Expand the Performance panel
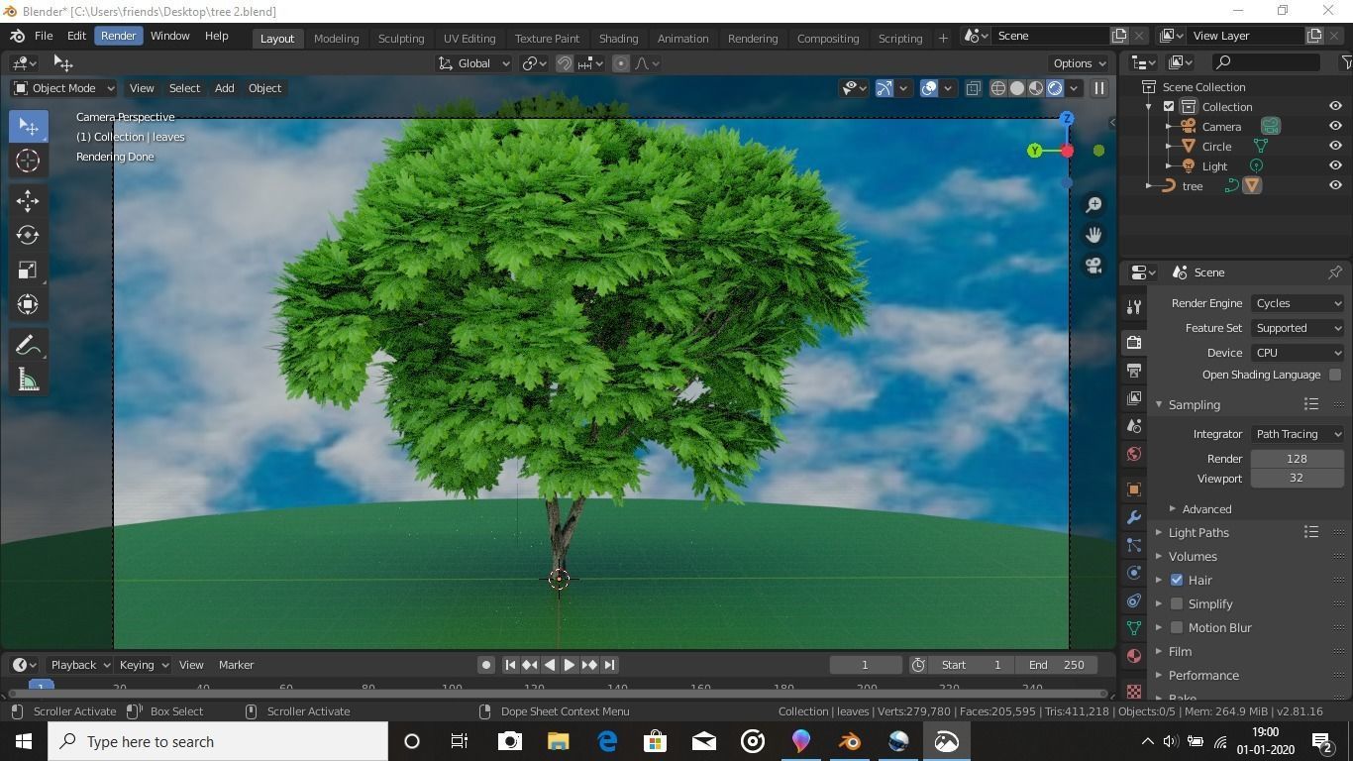 (1203, 675)
